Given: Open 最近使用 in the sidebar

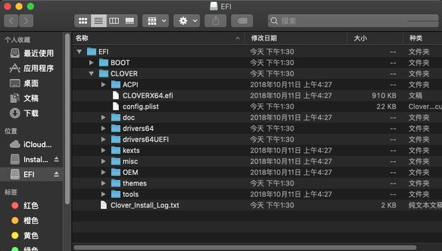Looking at the screenshot, I should pos(32,53).
